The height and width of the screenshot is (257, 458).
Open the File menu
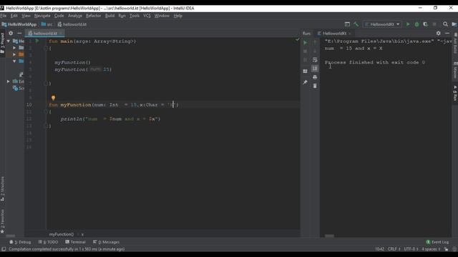[4, 16]
